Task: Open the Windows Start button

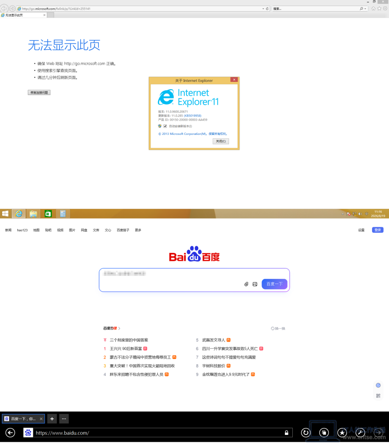Action: pos(5,214)
